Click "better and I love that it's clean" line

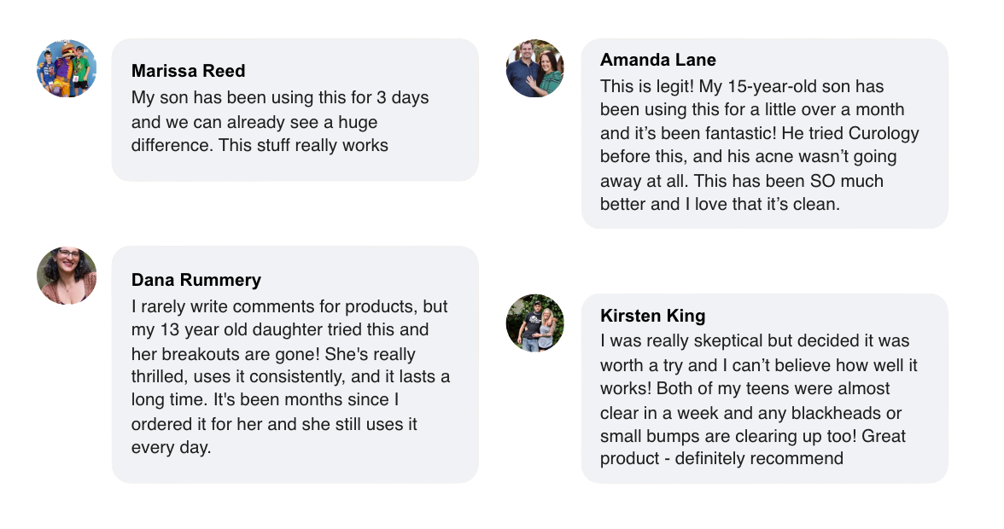pyautogui.click(x=720, y=204)
